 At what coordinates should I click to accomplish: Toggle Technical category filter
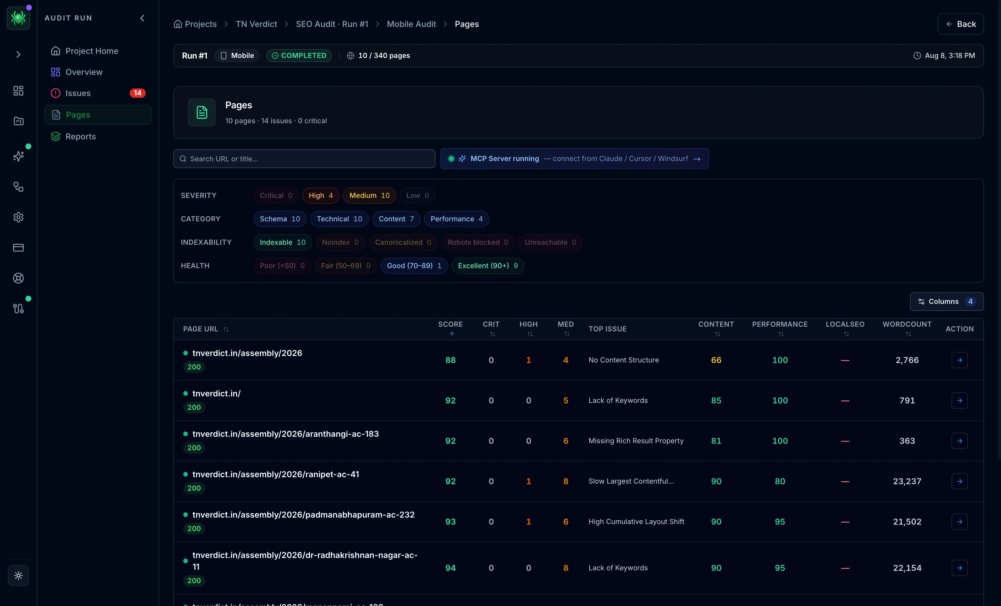tap(339, 219)
